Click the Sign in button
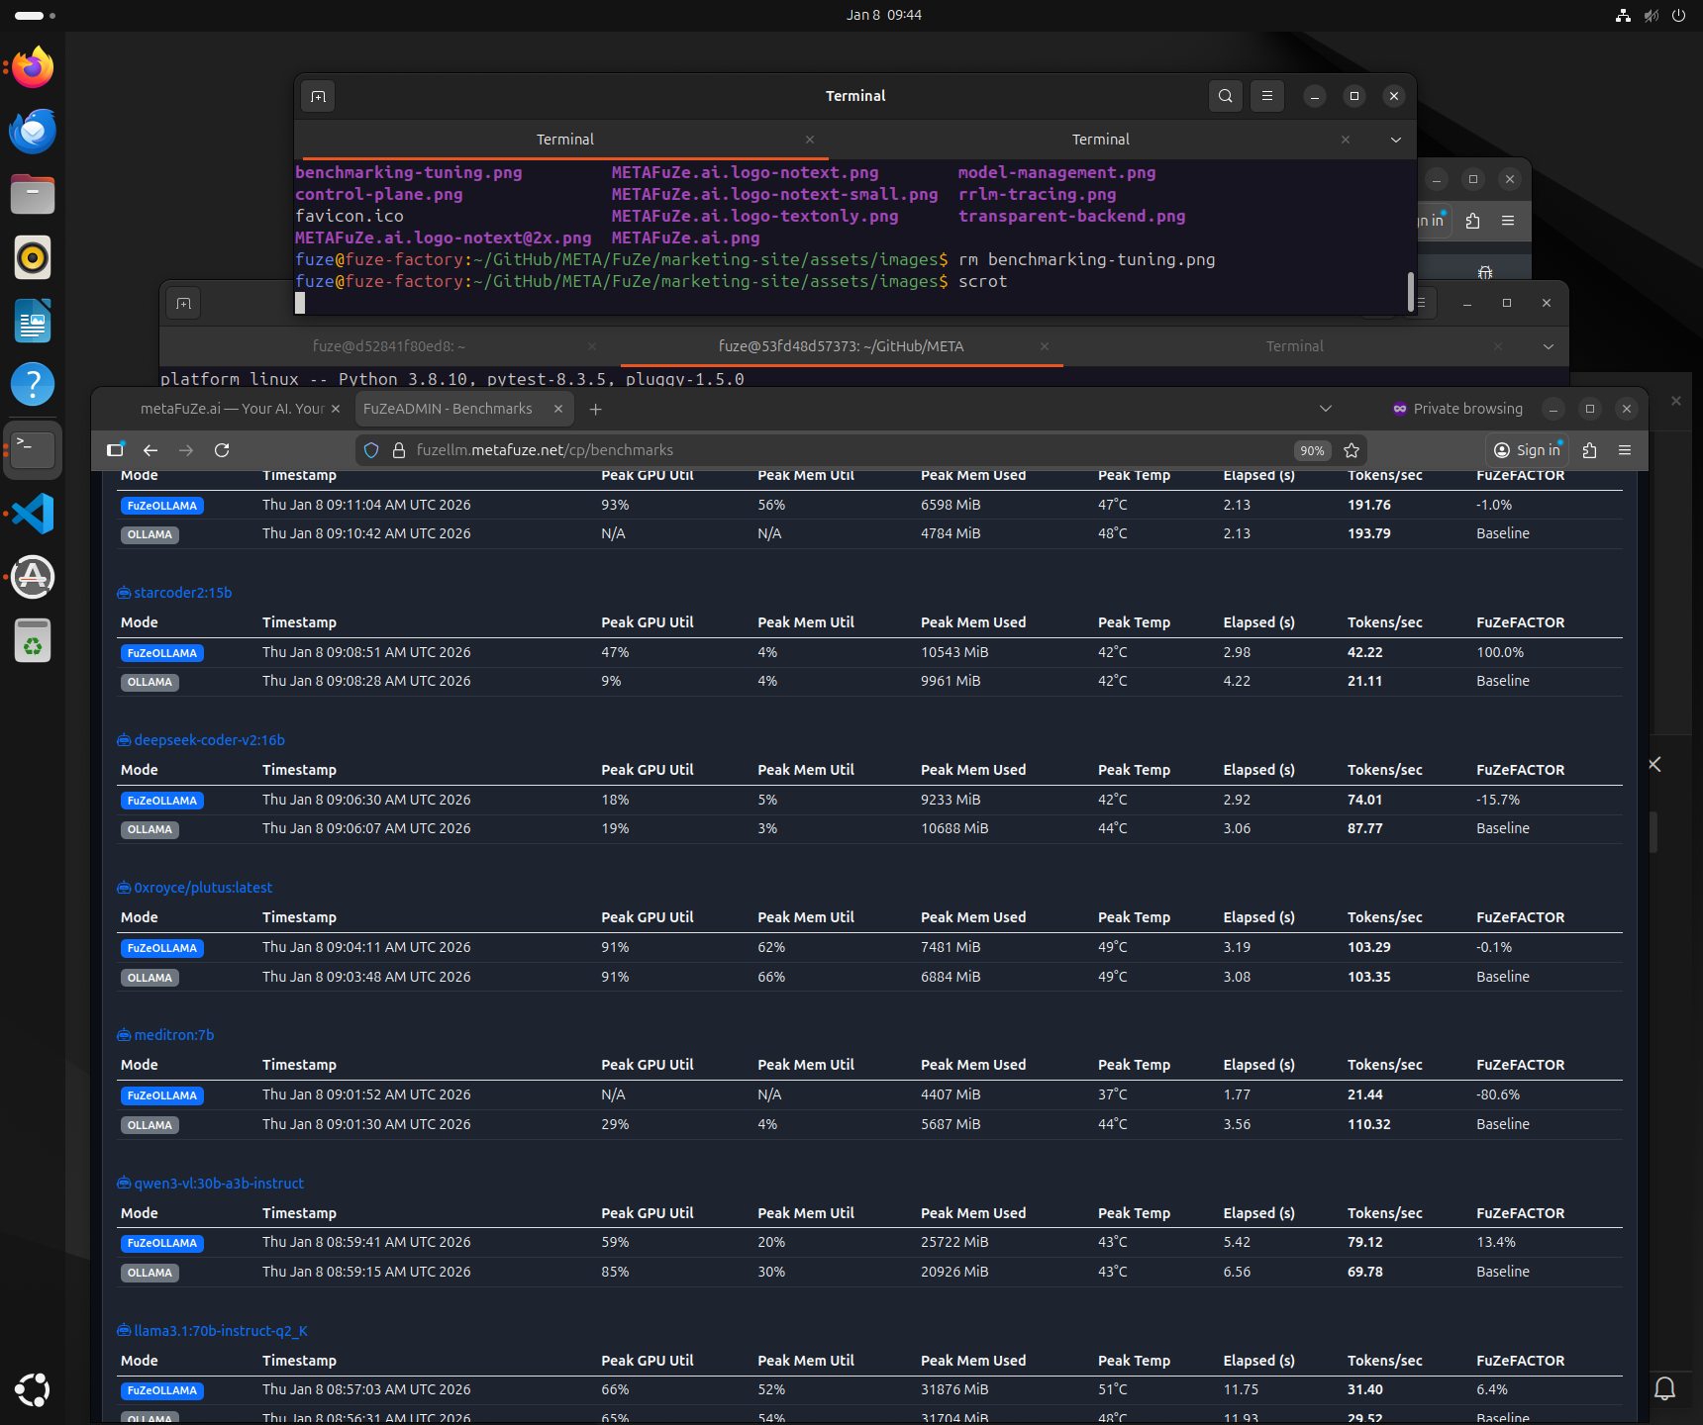Screen dimensions: 1703x1425 point(1526,450)
